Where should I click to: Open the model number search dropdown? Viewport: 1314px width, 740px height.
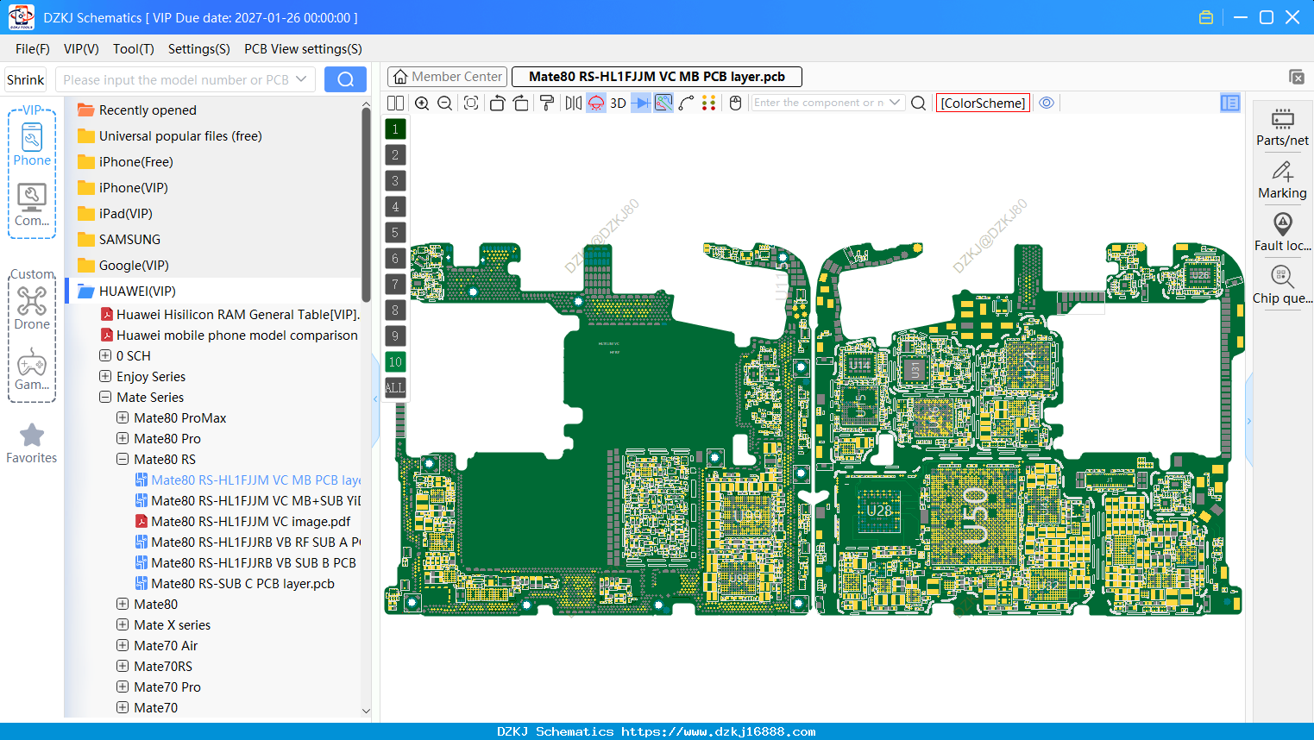click(301, 79)
